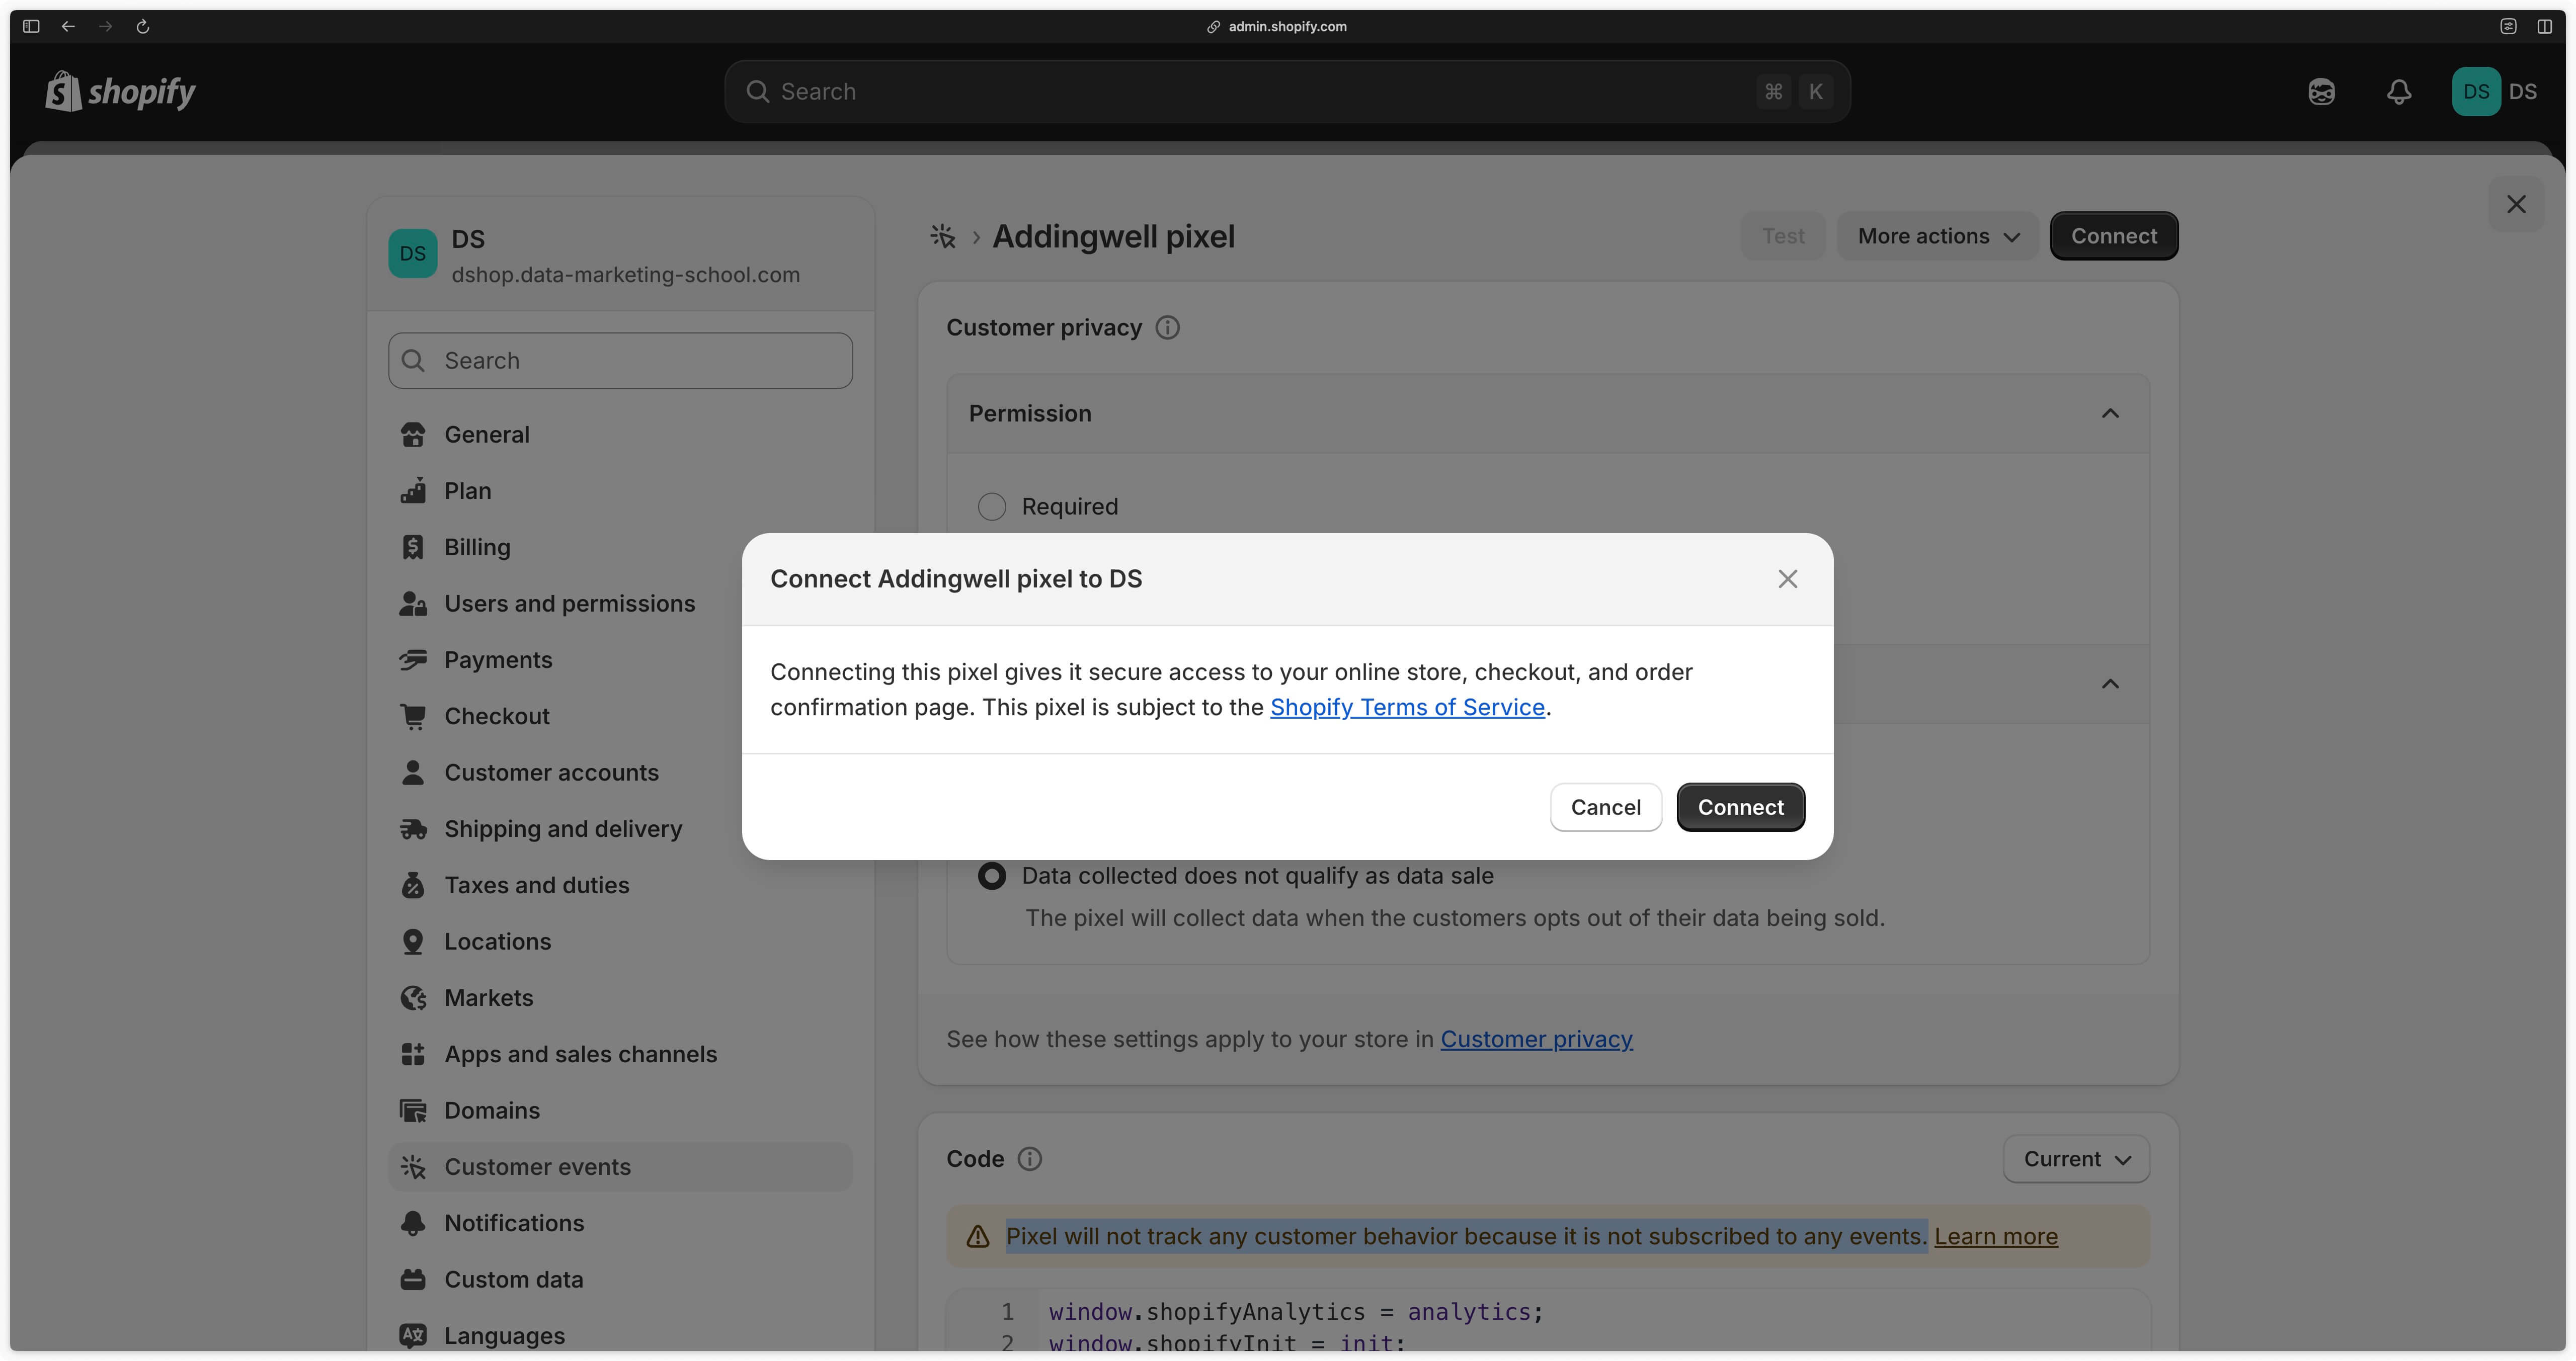This screenshot has height=1361, width=2576.
Task: Show Code info tooltip
Action: [x=1029, y=1159]
